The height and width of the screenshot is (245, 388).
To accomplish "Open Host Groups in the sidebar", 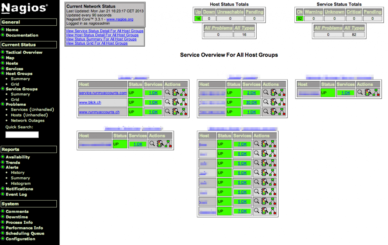I will pyautogui.click(x=19, y=74).
